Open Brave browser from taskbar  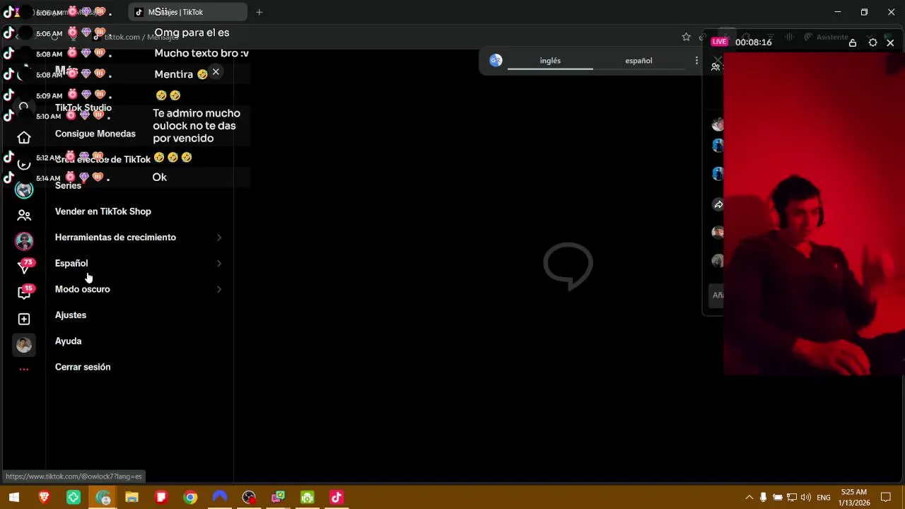44,498
